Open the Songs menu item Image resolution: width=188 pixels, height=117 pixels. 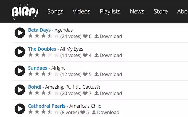point(55,11)
